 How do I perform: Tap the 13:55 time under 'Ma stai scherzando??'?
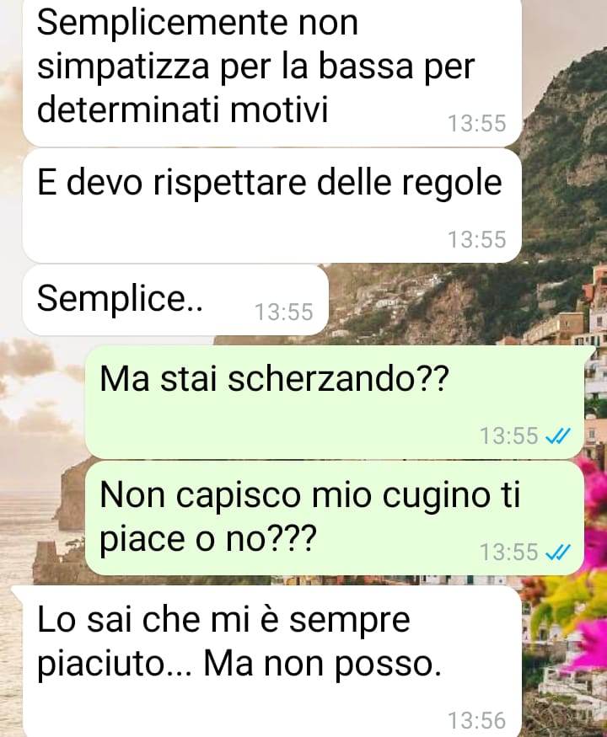click(x=508, y=435)
